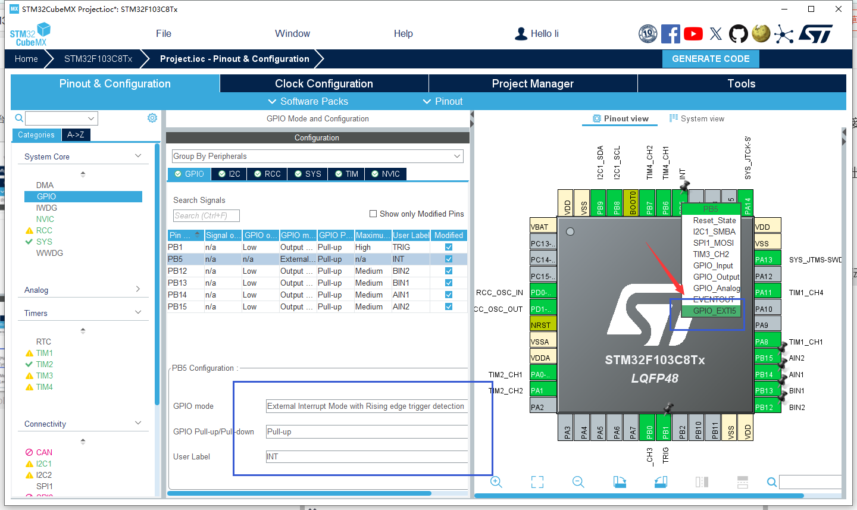Image resolution: width=857 pixels, height=510 pixels.
Task: Open the 10 years anniversary badge icon
Action: (x=648, y=34)
